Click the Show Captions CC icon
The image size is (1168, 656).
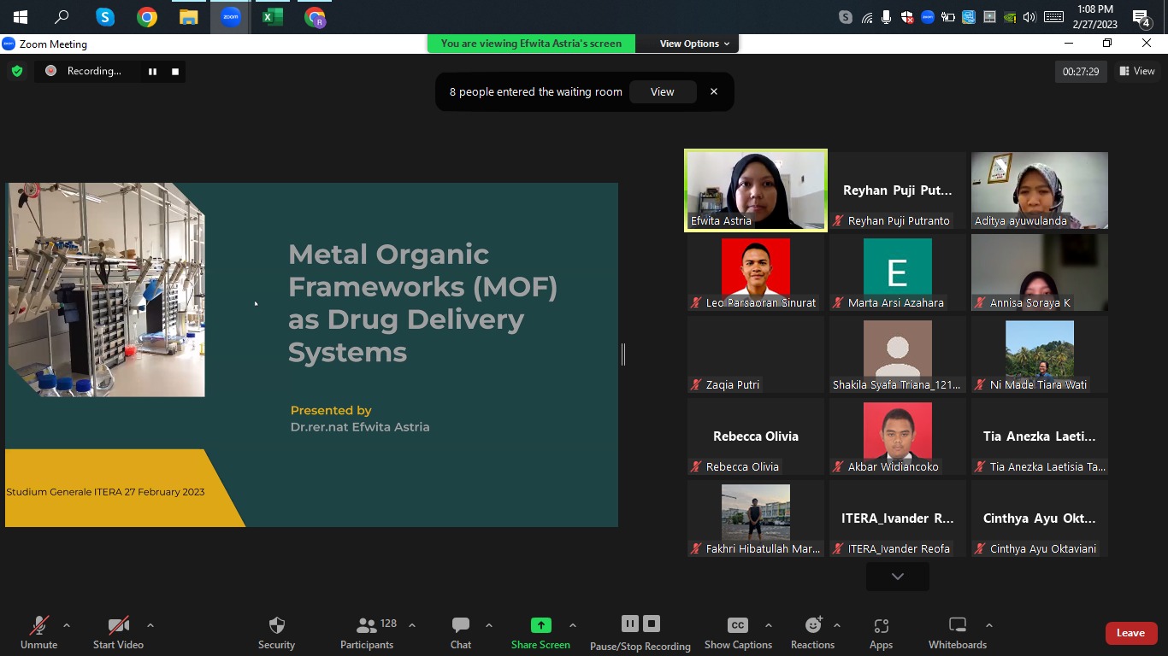click(x=737, y=626)
